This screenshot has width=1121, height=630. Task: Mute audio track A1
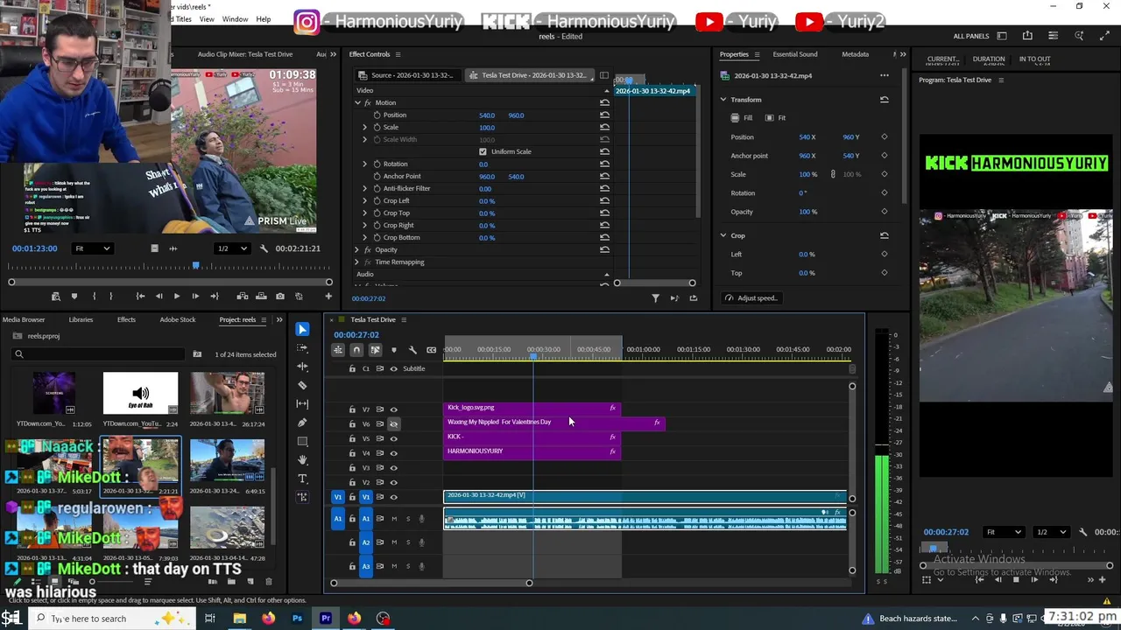click(394, 519)
